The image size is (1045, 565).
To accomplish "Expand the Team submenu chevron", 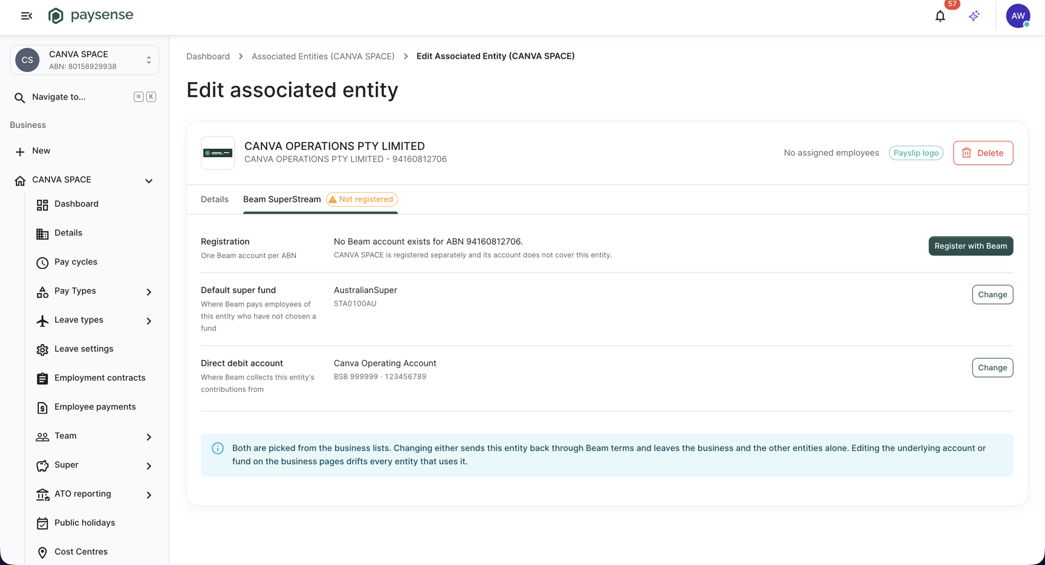I will point(149,437).
